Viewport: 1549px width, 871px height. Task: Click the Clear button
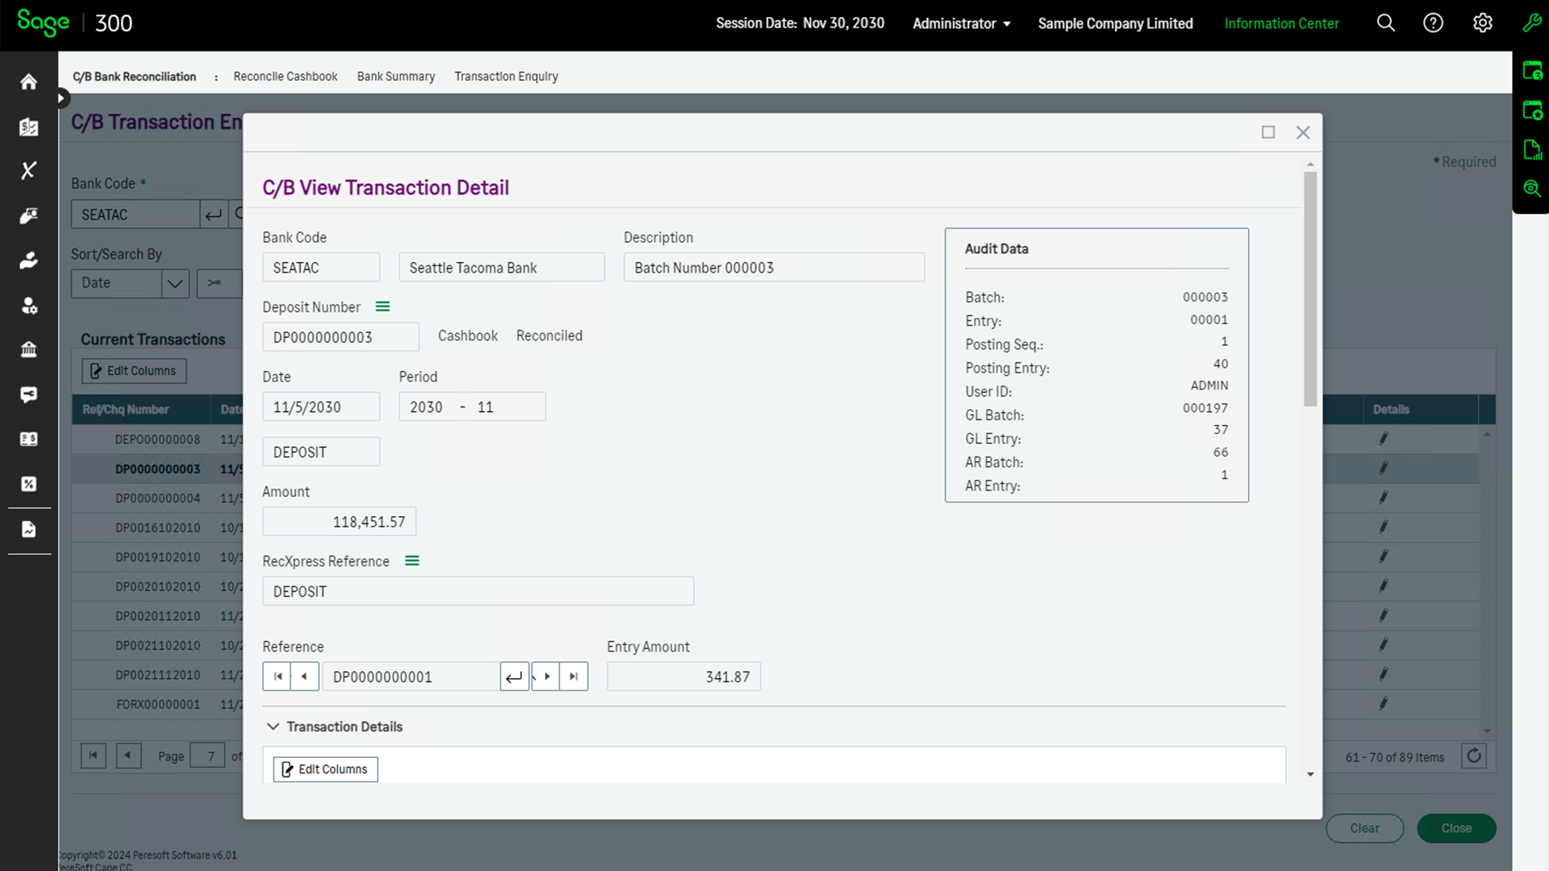pos(1364,827)
